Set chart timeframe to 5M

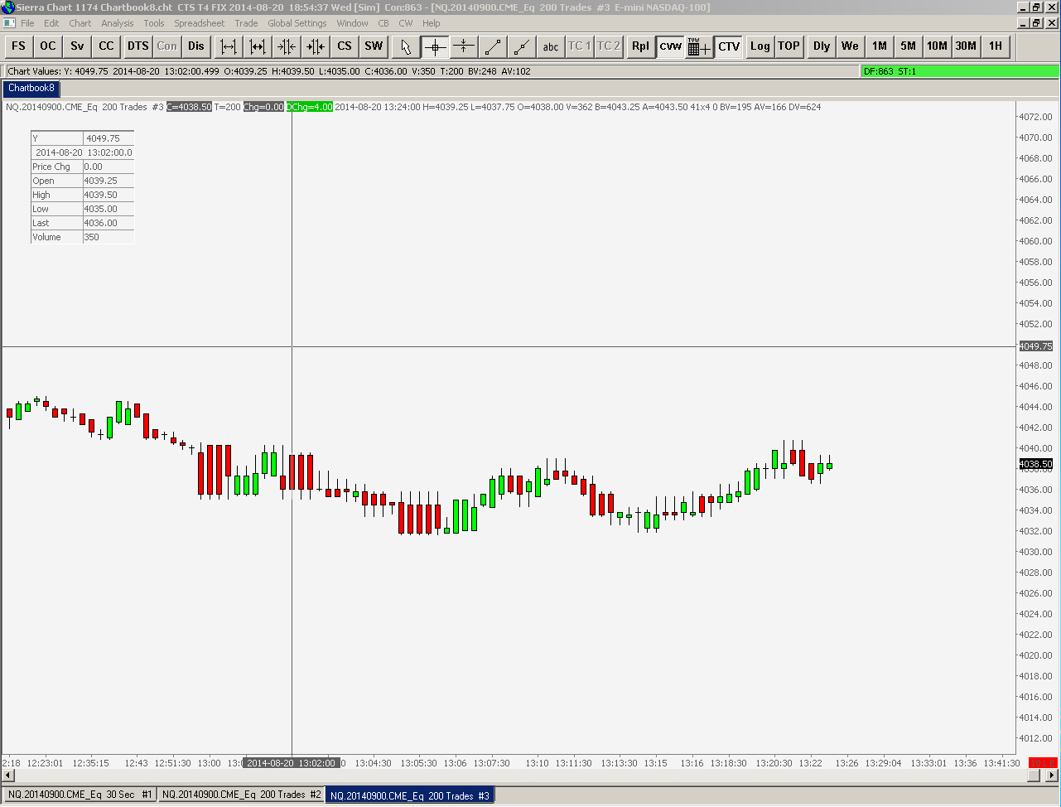coord(909,46)
